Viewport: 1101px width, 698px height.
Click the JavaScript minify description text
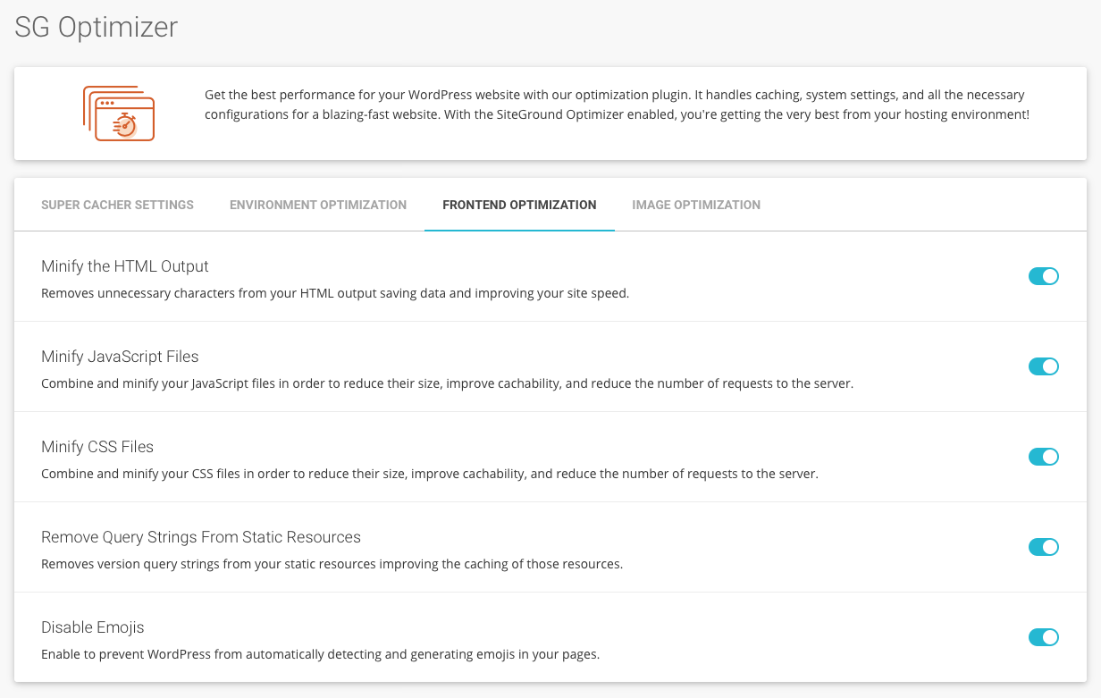coord(447,384)
